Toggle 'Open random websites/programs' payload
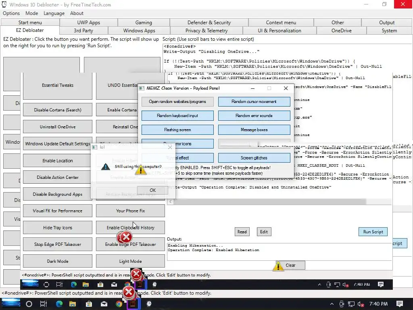This screenshot has height=310, width=413. click(x=177, y=101)
